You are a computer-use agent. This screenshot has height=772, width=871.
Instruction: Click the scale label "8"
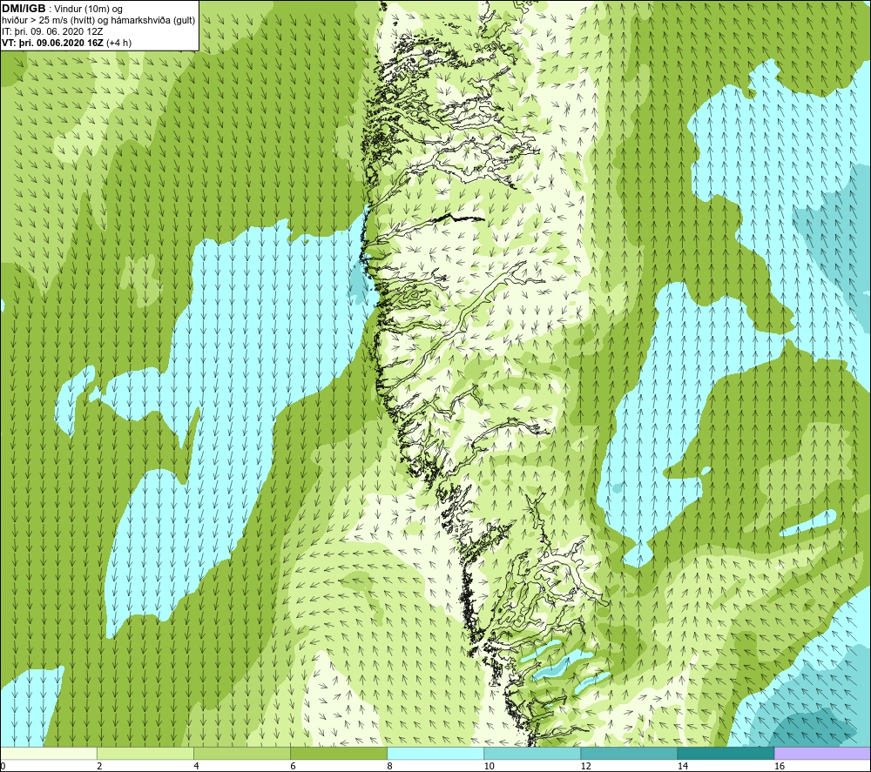tap(390, 767)
